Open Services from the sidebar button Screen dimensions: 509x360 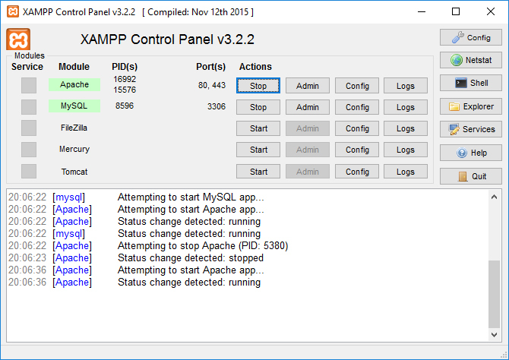471,129
